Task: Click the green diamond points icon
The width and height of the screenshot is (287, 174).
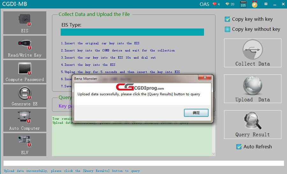Action: point(227,4)
